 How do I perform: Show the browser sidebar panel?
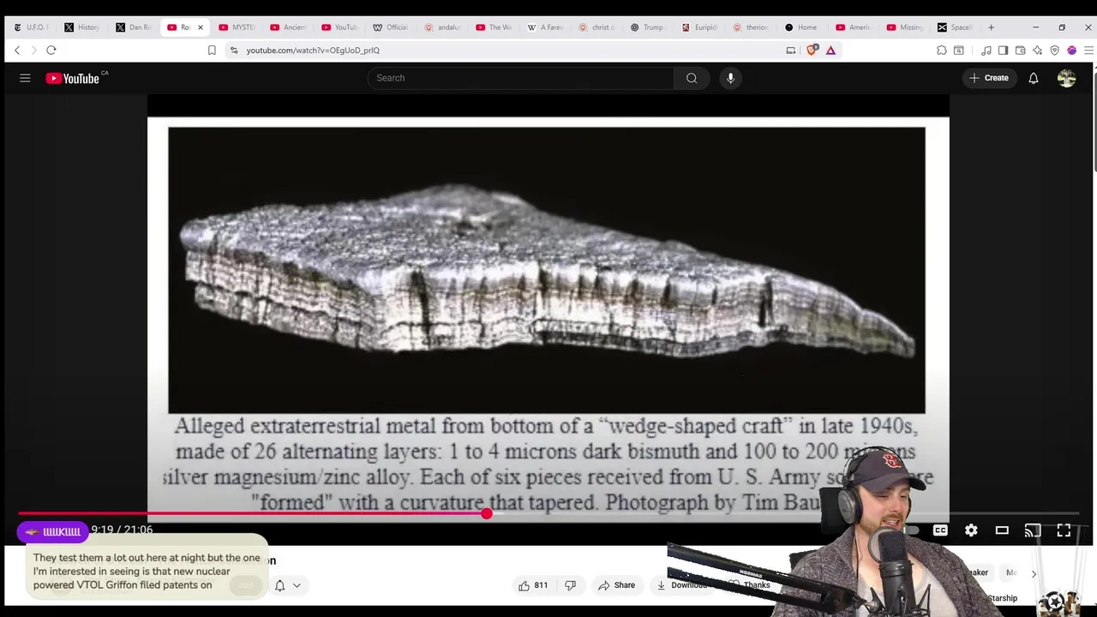[x=1004, y=51]
